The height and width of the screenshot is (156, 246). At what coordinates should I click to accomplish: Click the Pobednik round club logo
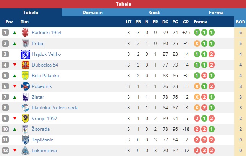click(26, 86)
